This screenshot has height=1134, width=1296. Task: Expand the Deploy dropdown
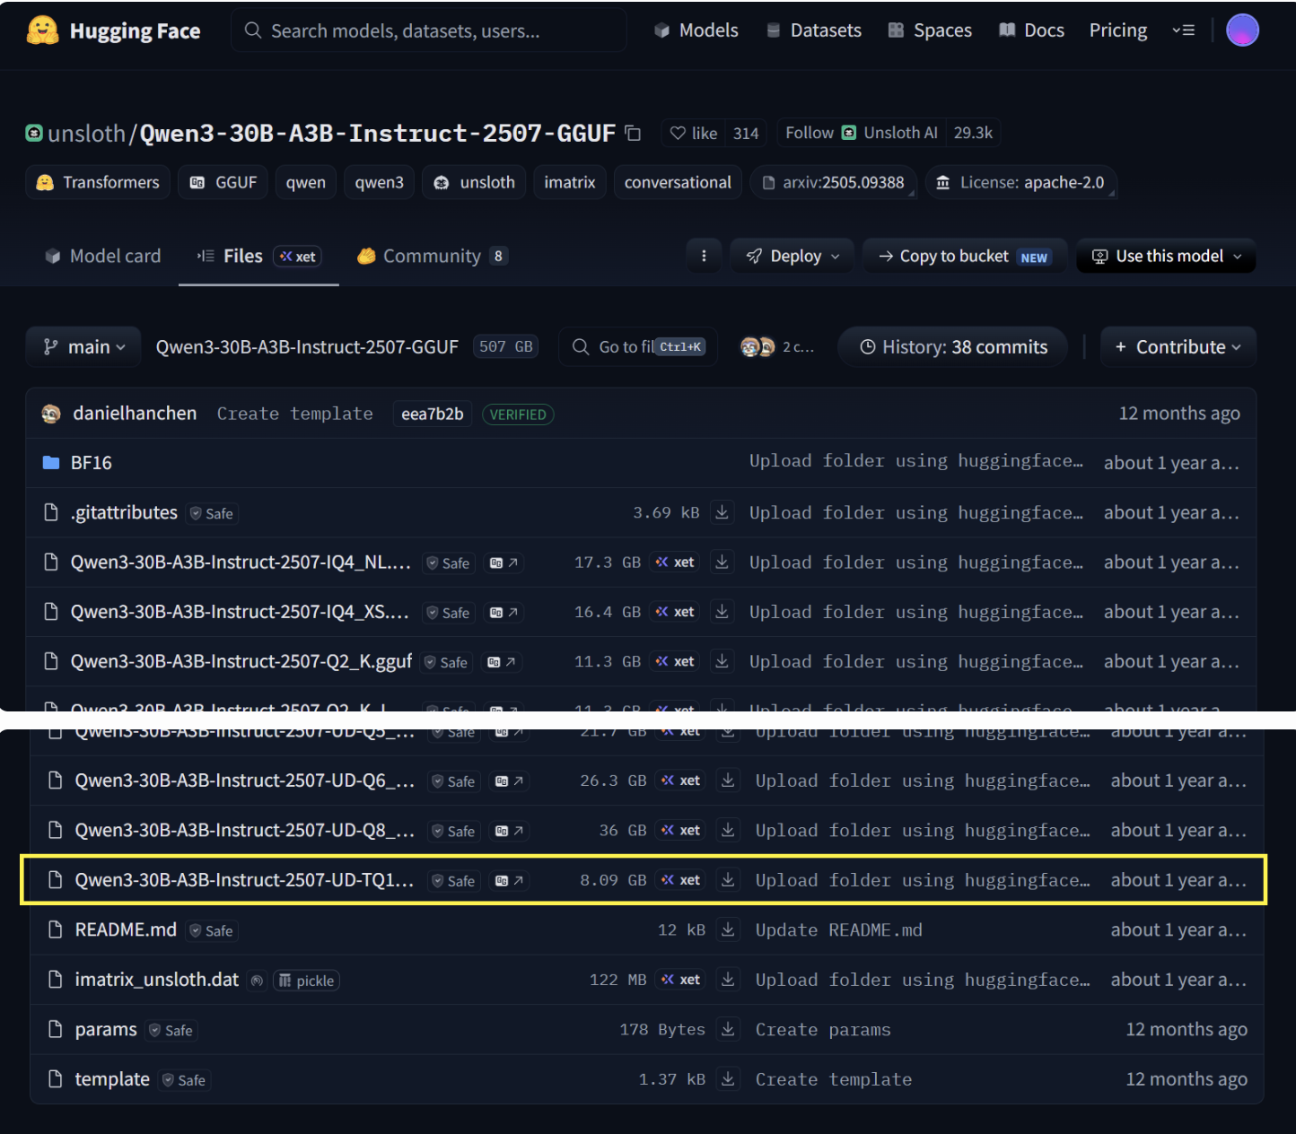coord(793,257)
